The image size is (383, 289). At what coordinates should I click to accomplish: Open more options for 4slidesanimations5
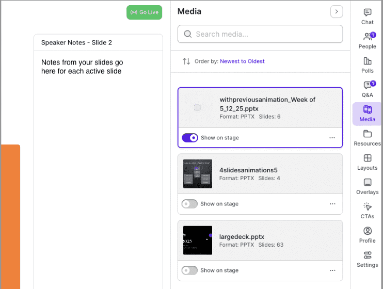click(x=332, y=204)
